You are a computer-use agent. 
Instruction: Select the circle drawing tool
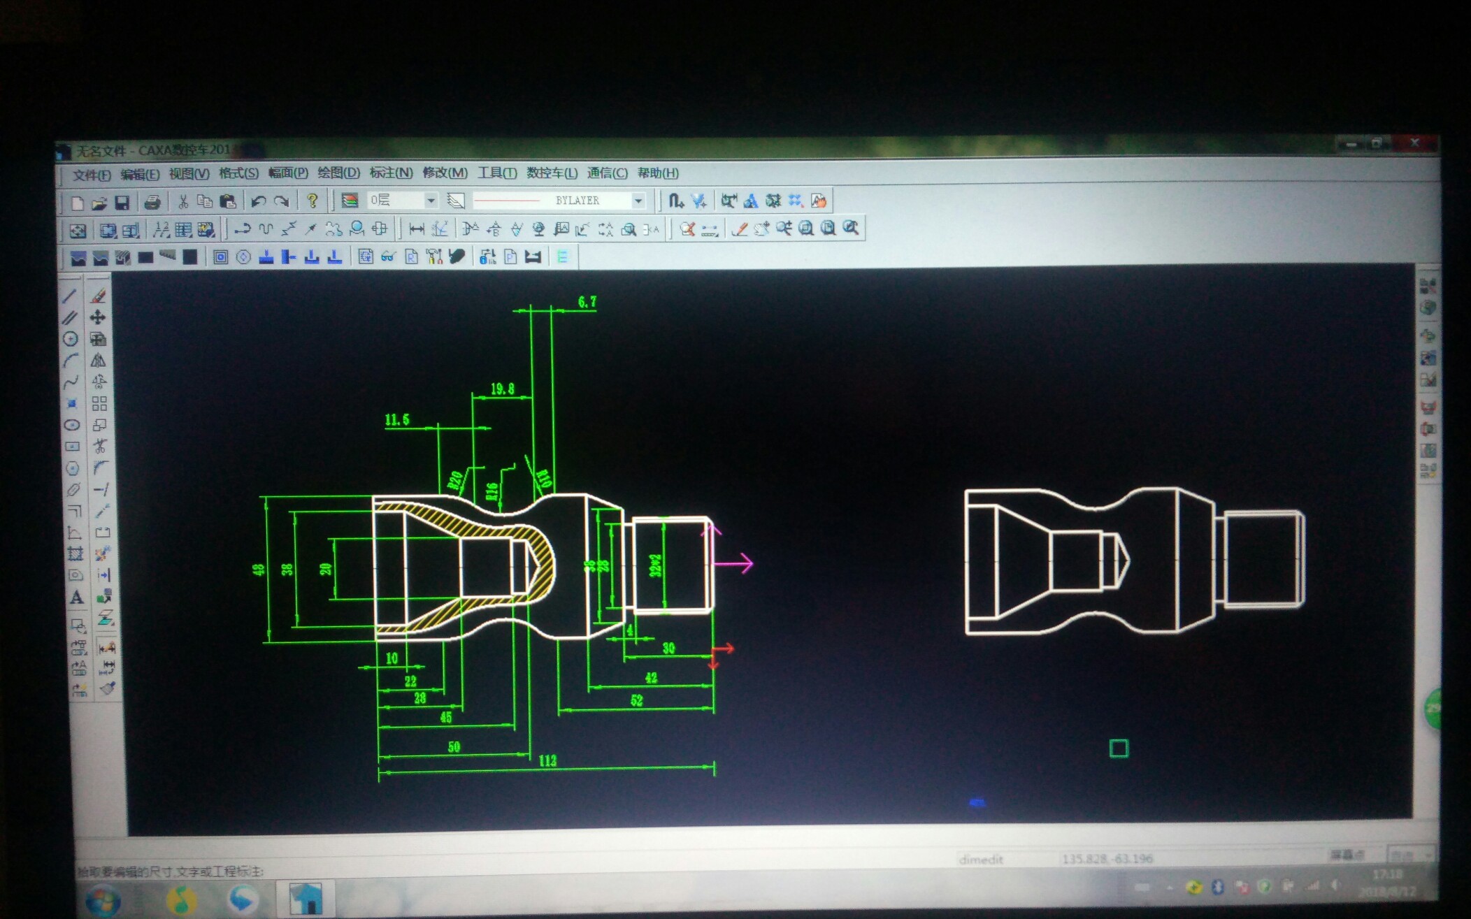click(x=71, y=339)
